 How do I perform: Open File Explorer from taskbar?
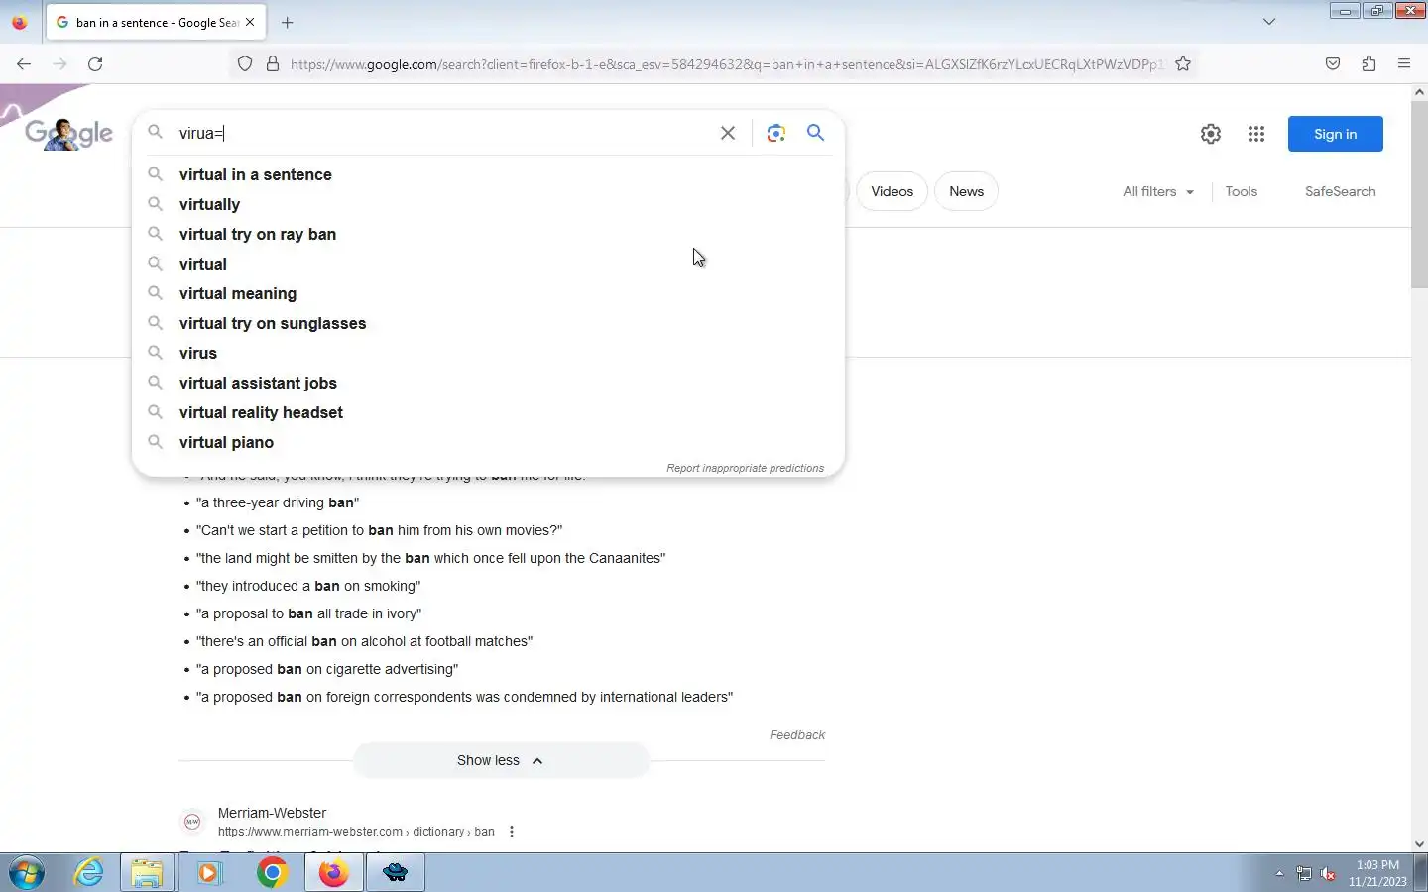click(x=147, y=873)
